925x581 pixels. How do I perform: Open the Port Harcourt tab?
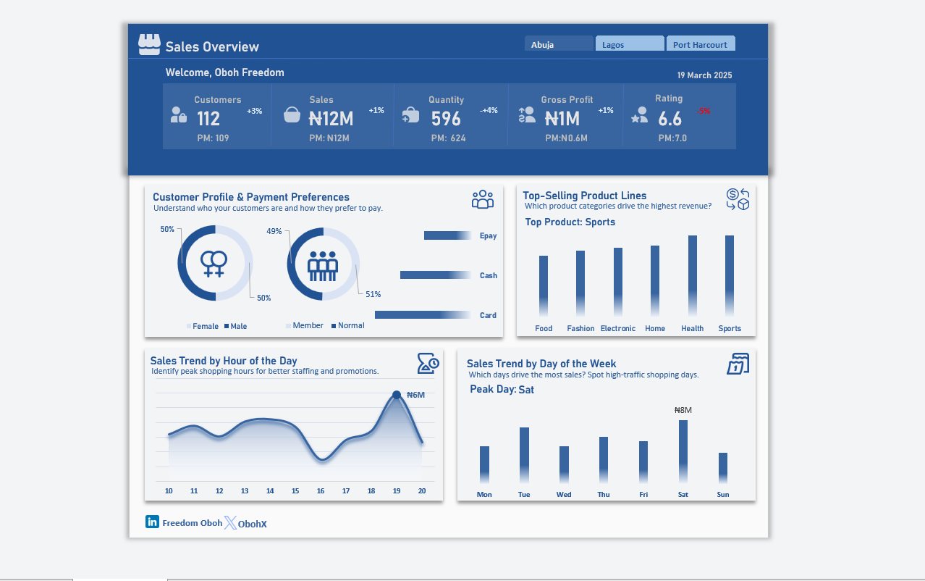[701, 43]
